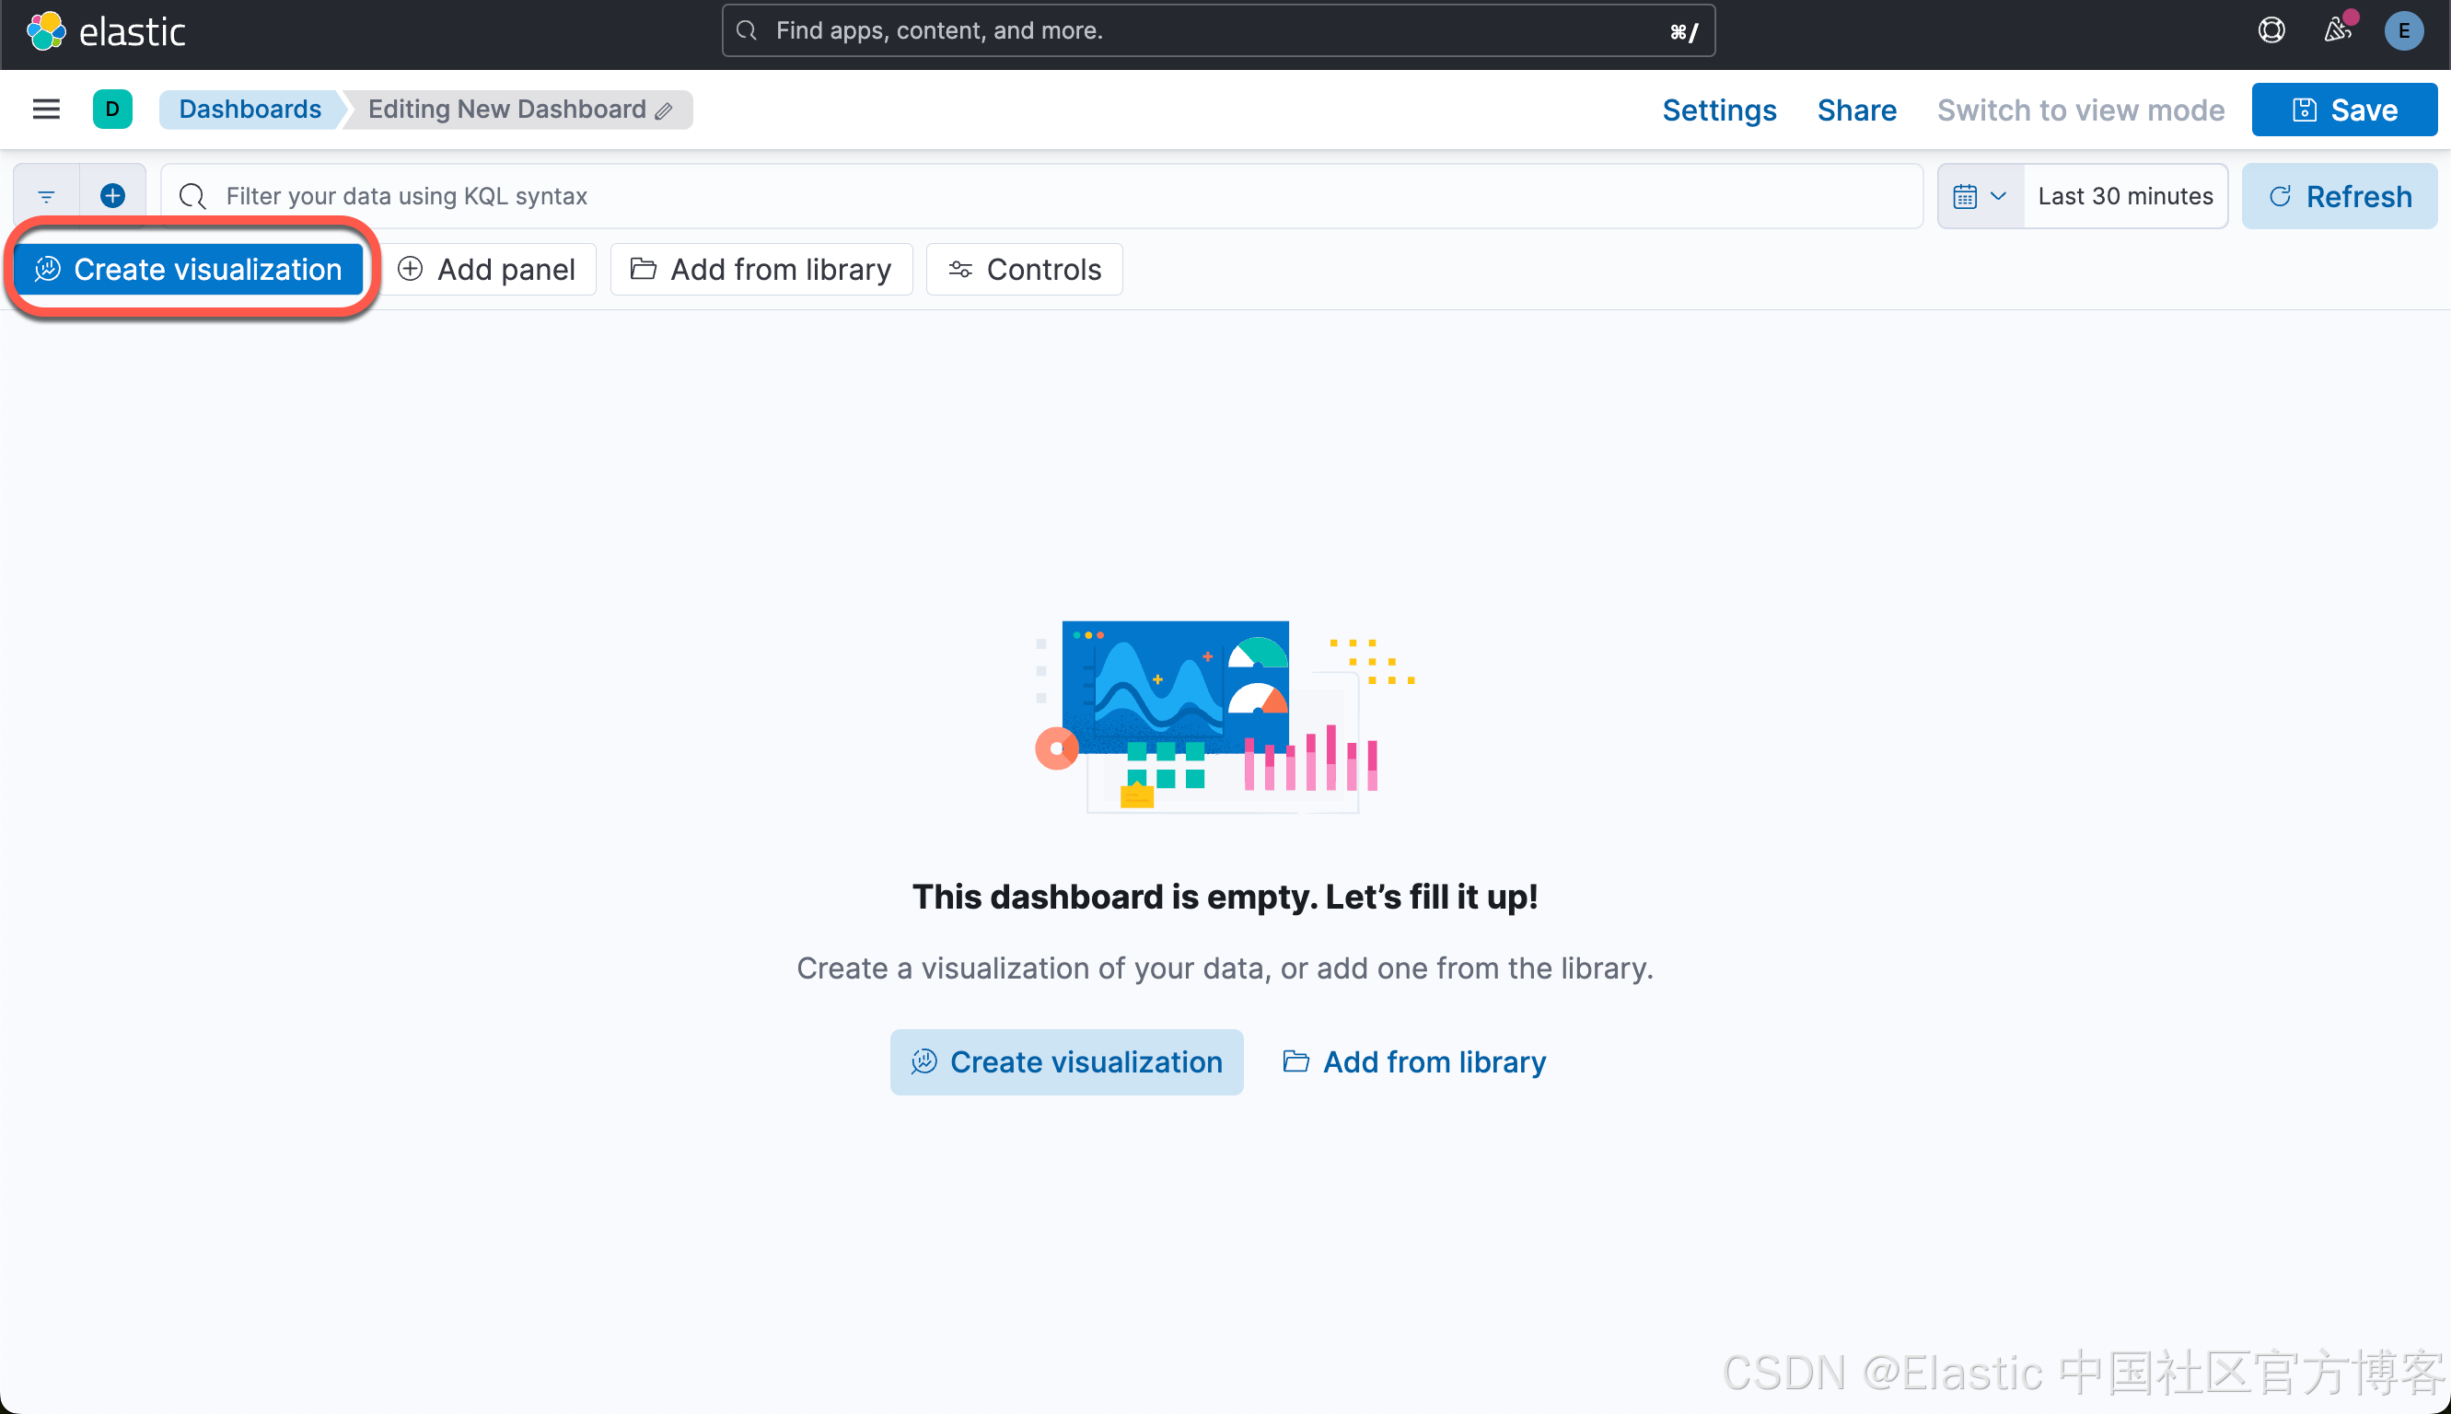Click the Elastic logo
The image size is (2451, 1414).
105,31
